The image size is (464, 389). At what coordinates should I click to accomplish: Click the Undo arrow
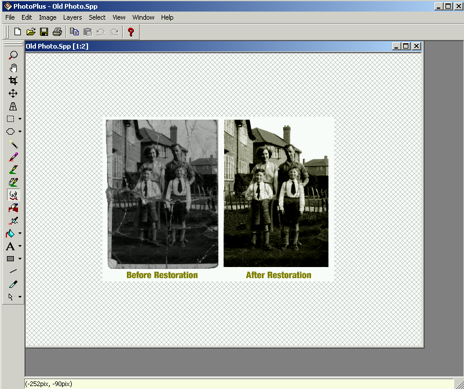pos(101,32)
